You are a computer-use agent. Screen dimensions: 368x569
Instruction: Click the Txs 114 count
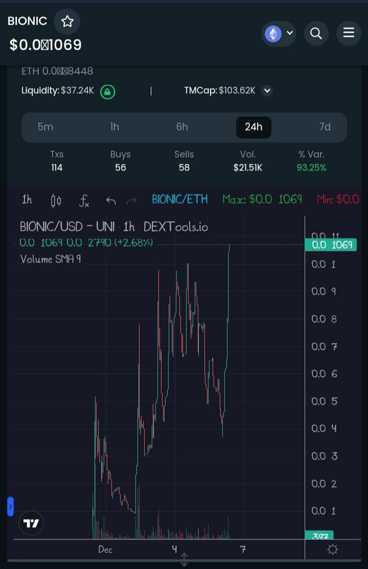(x=57, y=168)
